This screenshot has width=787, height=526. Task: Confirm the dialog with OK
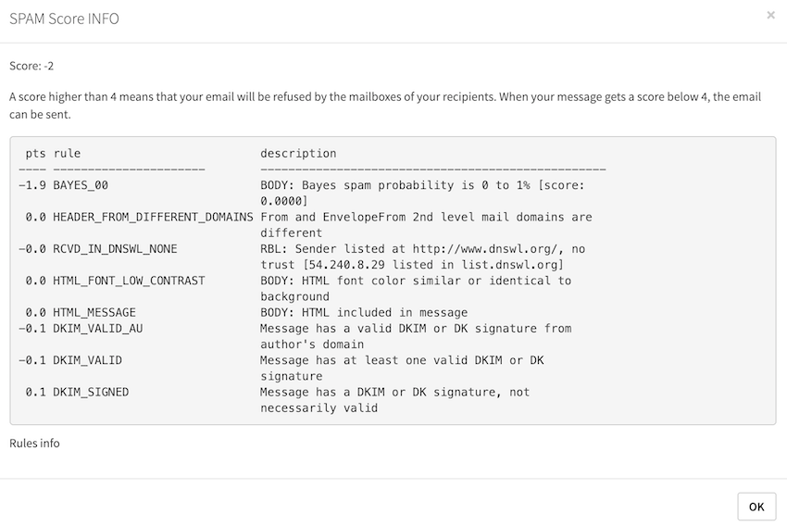pyautogui.click(x=756, y=507)
